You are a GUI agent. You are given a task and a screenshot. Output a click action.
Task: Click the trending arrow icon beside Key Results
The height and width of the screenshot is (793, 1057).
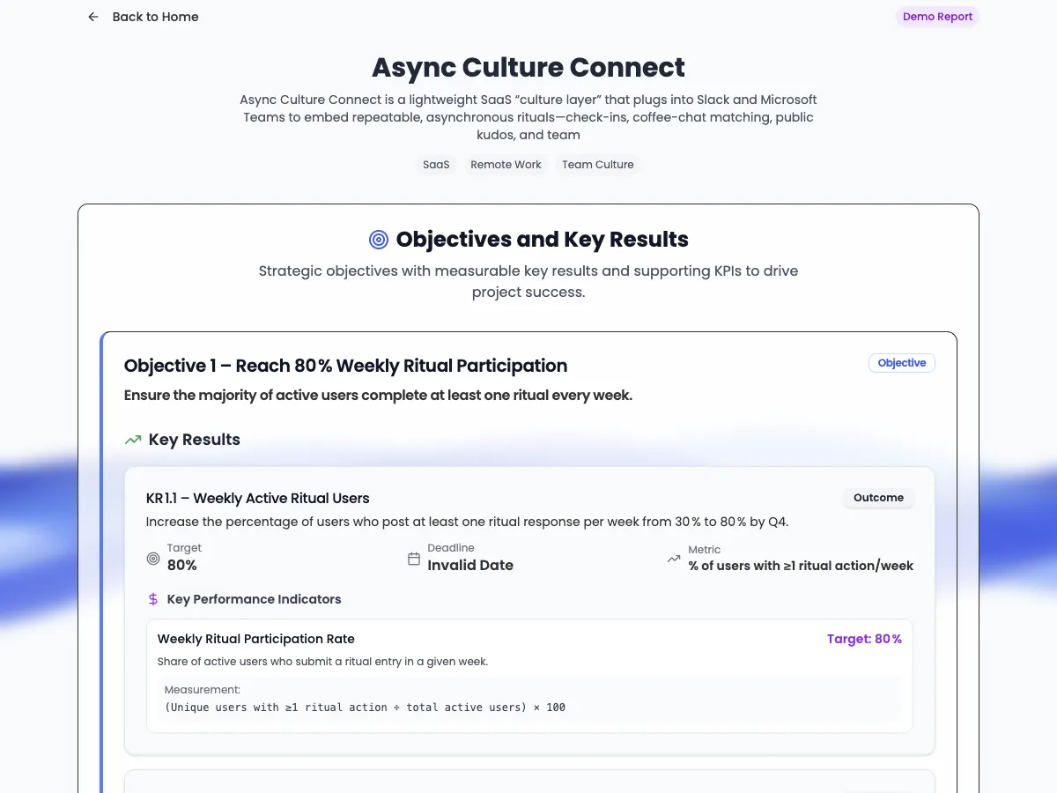pyautogui.click(x=133, y=440)
